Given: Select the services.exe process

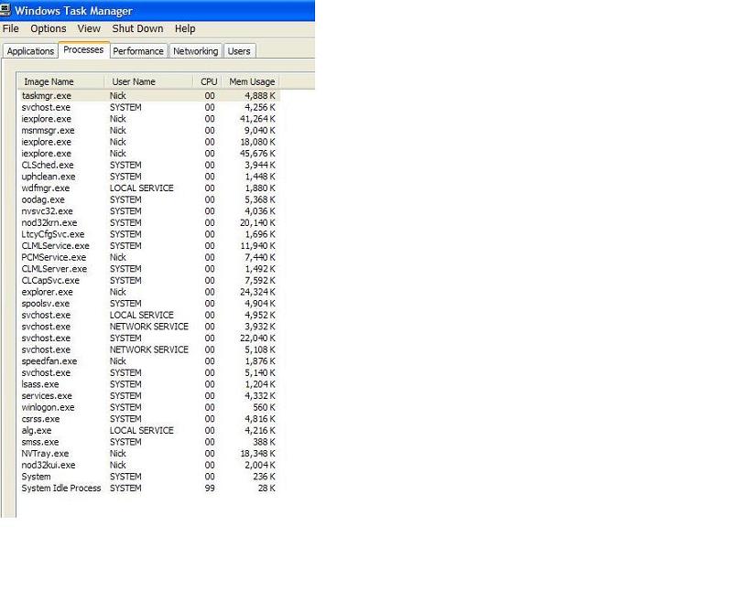Looking at the screenshot, I should (149, 395).
